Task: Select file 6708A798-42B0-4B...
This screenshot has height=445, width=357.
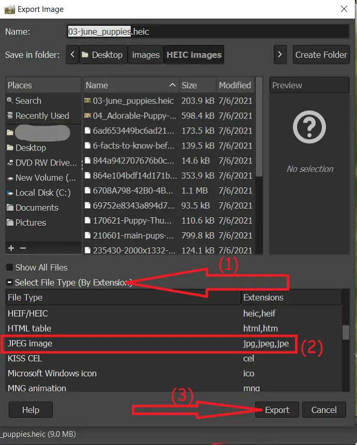Action: (x=169, y=190)
